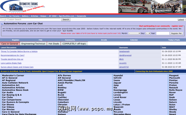Switch to the Hot Deals tab
186x115 pixels.
point(54,44)
